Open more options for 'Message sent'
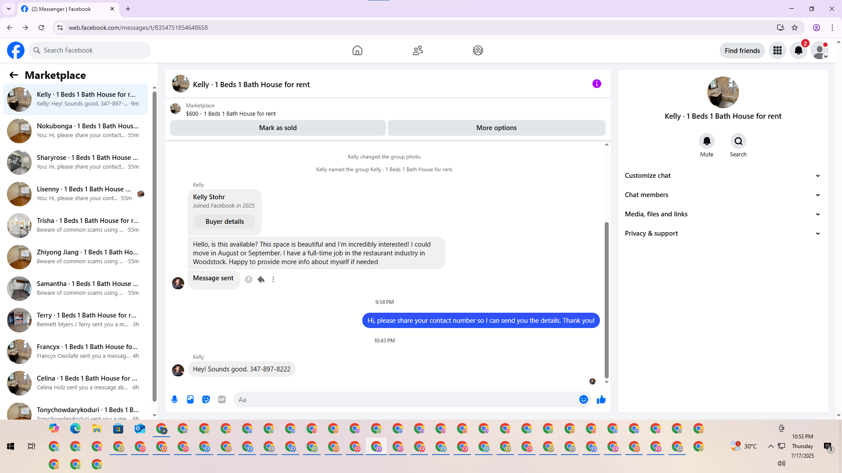Viewport: 842px width, 473px height. [x=273, y=279]
